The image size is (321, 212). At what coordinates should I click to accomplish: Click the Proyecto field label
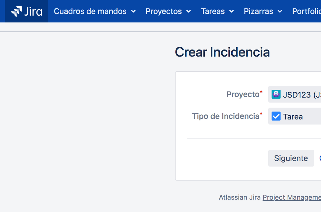click(243, 94)
